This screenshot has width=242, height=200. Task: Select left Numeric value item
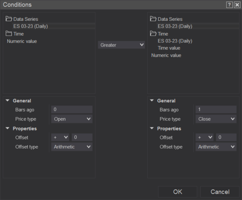coord(22,41)
